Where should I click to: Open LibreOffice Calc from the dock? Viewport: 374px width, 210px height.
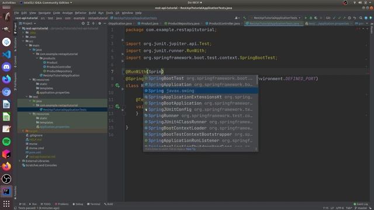pos(6,117)
